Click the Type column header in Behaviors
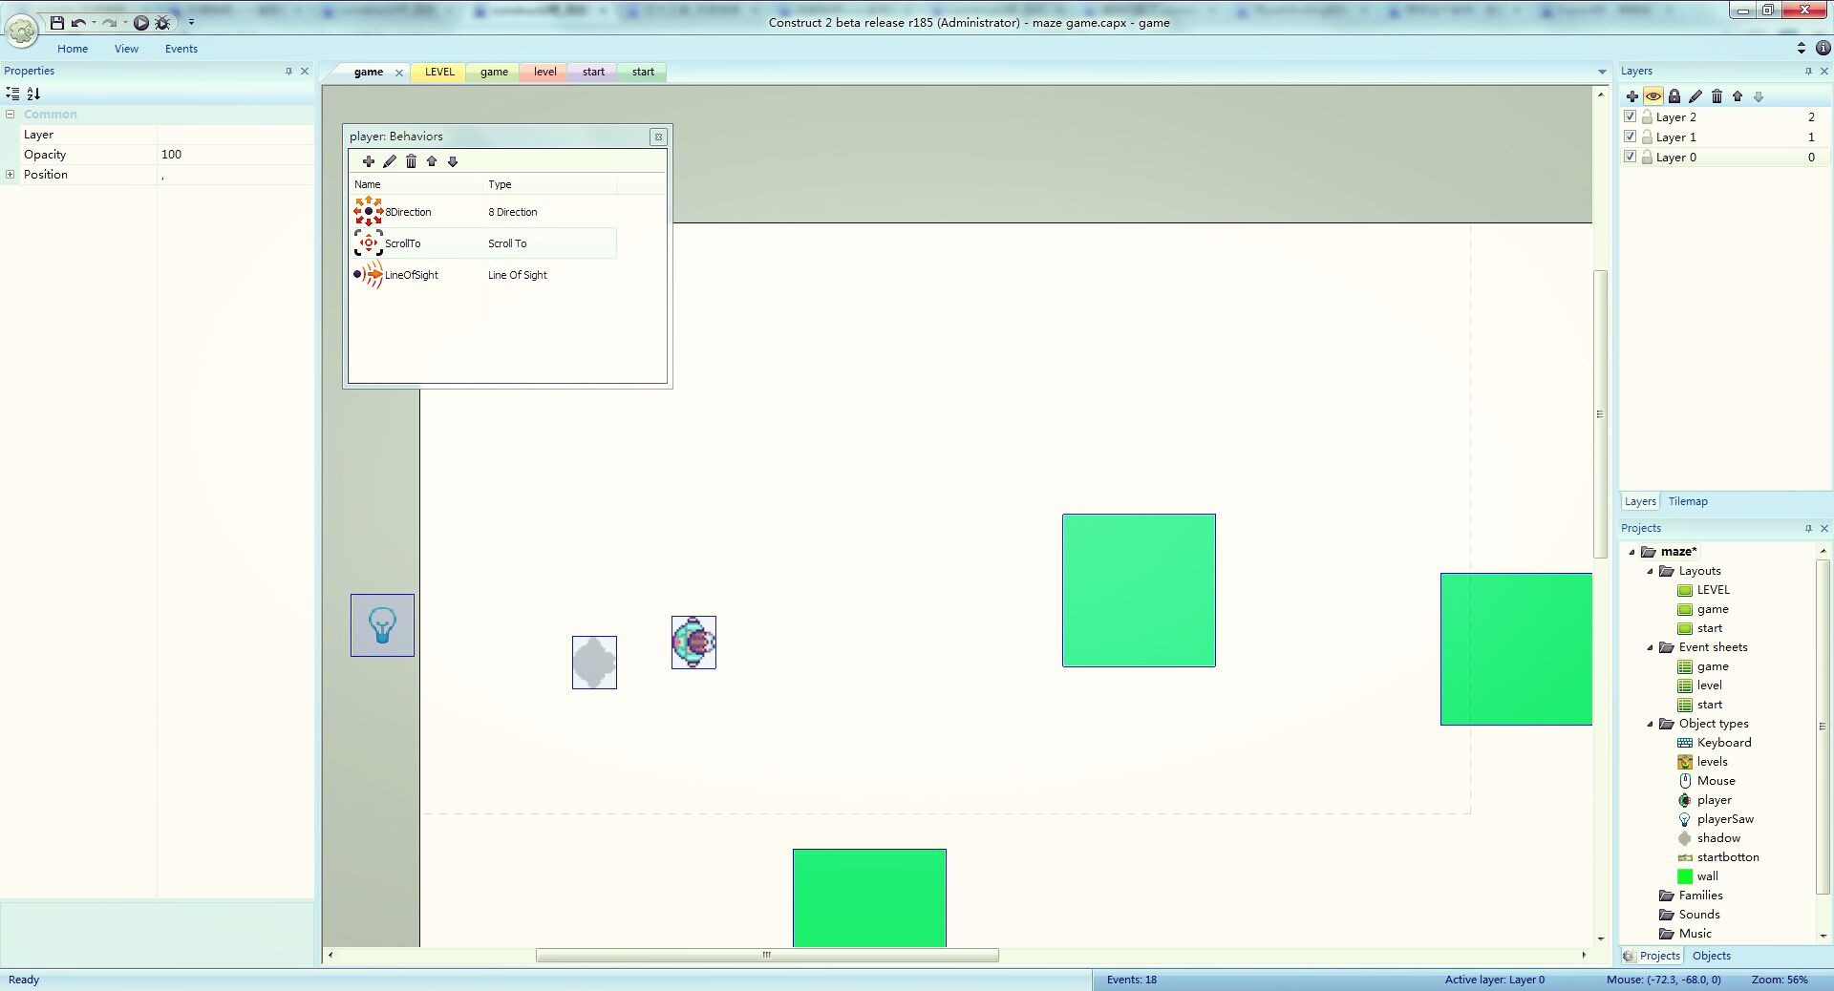Screen dimensions: 1834x991 [x=550, y=184]
